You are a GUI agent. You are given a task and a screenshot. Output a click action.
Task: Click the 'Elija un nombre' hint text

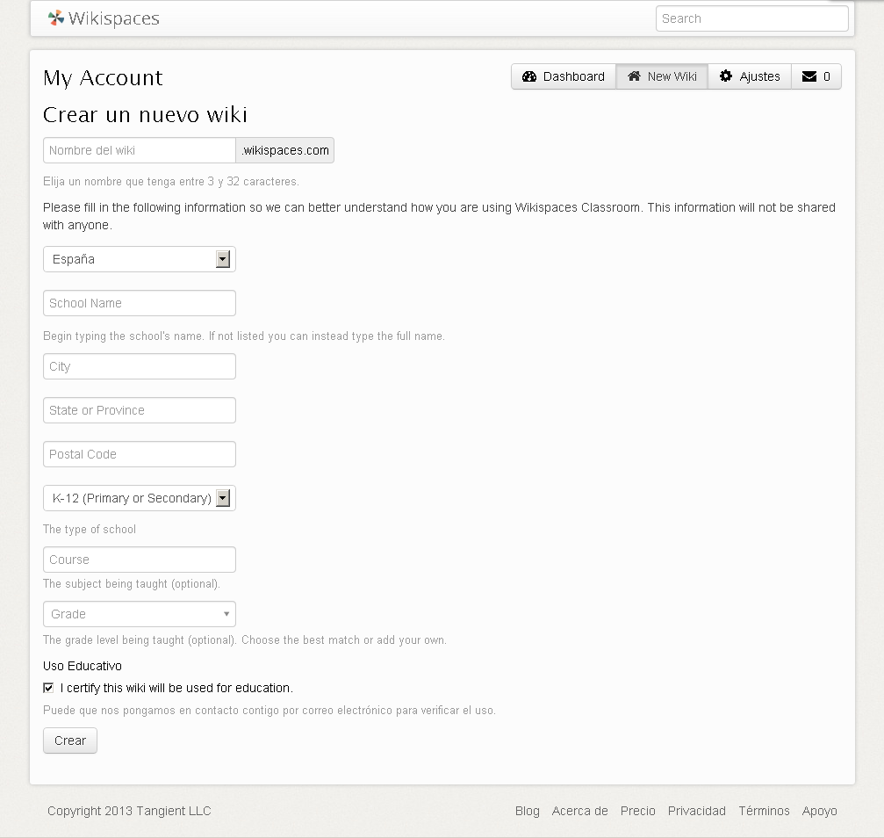171,182
